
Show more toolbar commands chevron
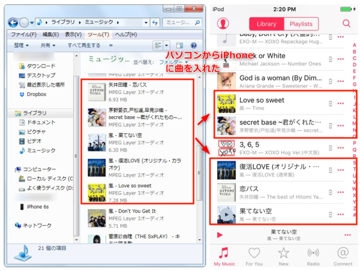[111, 46]
